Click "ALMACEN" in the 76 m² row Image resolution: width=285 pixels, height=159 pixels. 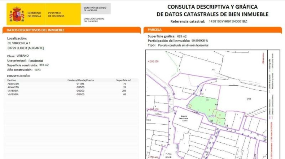click(x=13, y=84)
